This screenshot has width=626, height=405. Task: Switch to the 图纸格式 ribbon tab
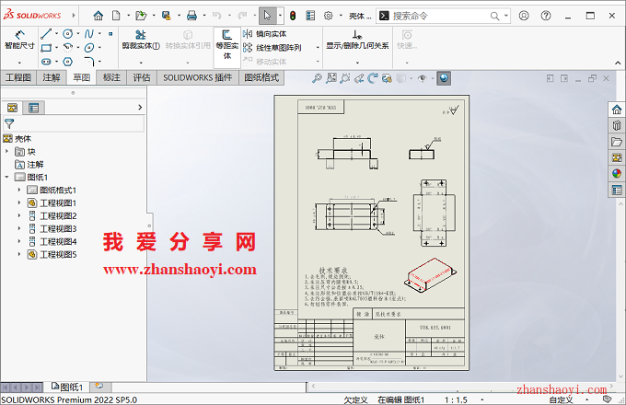pos(261,77)
